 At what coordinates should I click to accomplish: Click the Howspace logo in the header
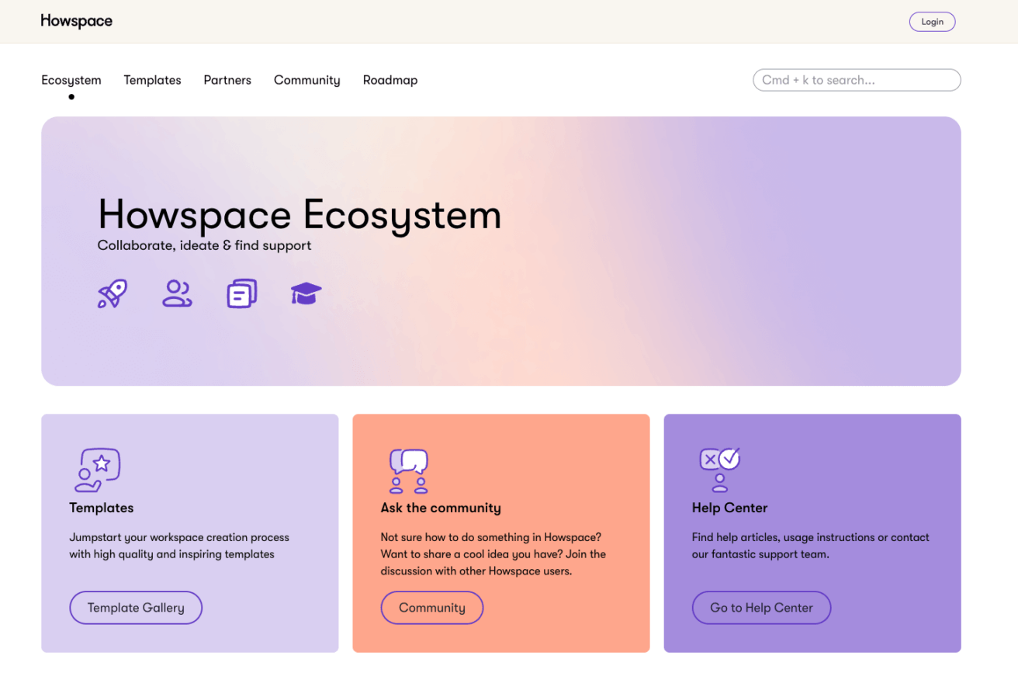pos(76,21)
